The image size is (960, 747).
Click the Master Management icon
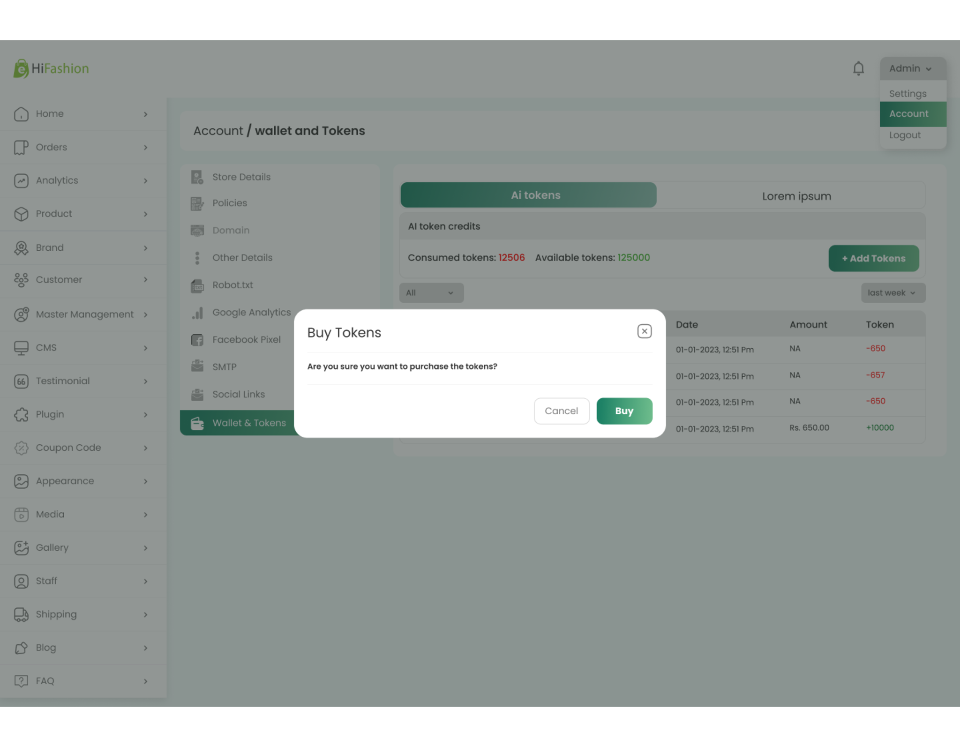click(21, 314)
